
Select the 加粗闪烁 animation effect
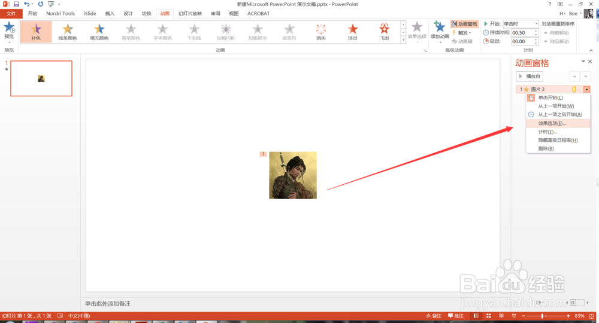click(226, 32)
